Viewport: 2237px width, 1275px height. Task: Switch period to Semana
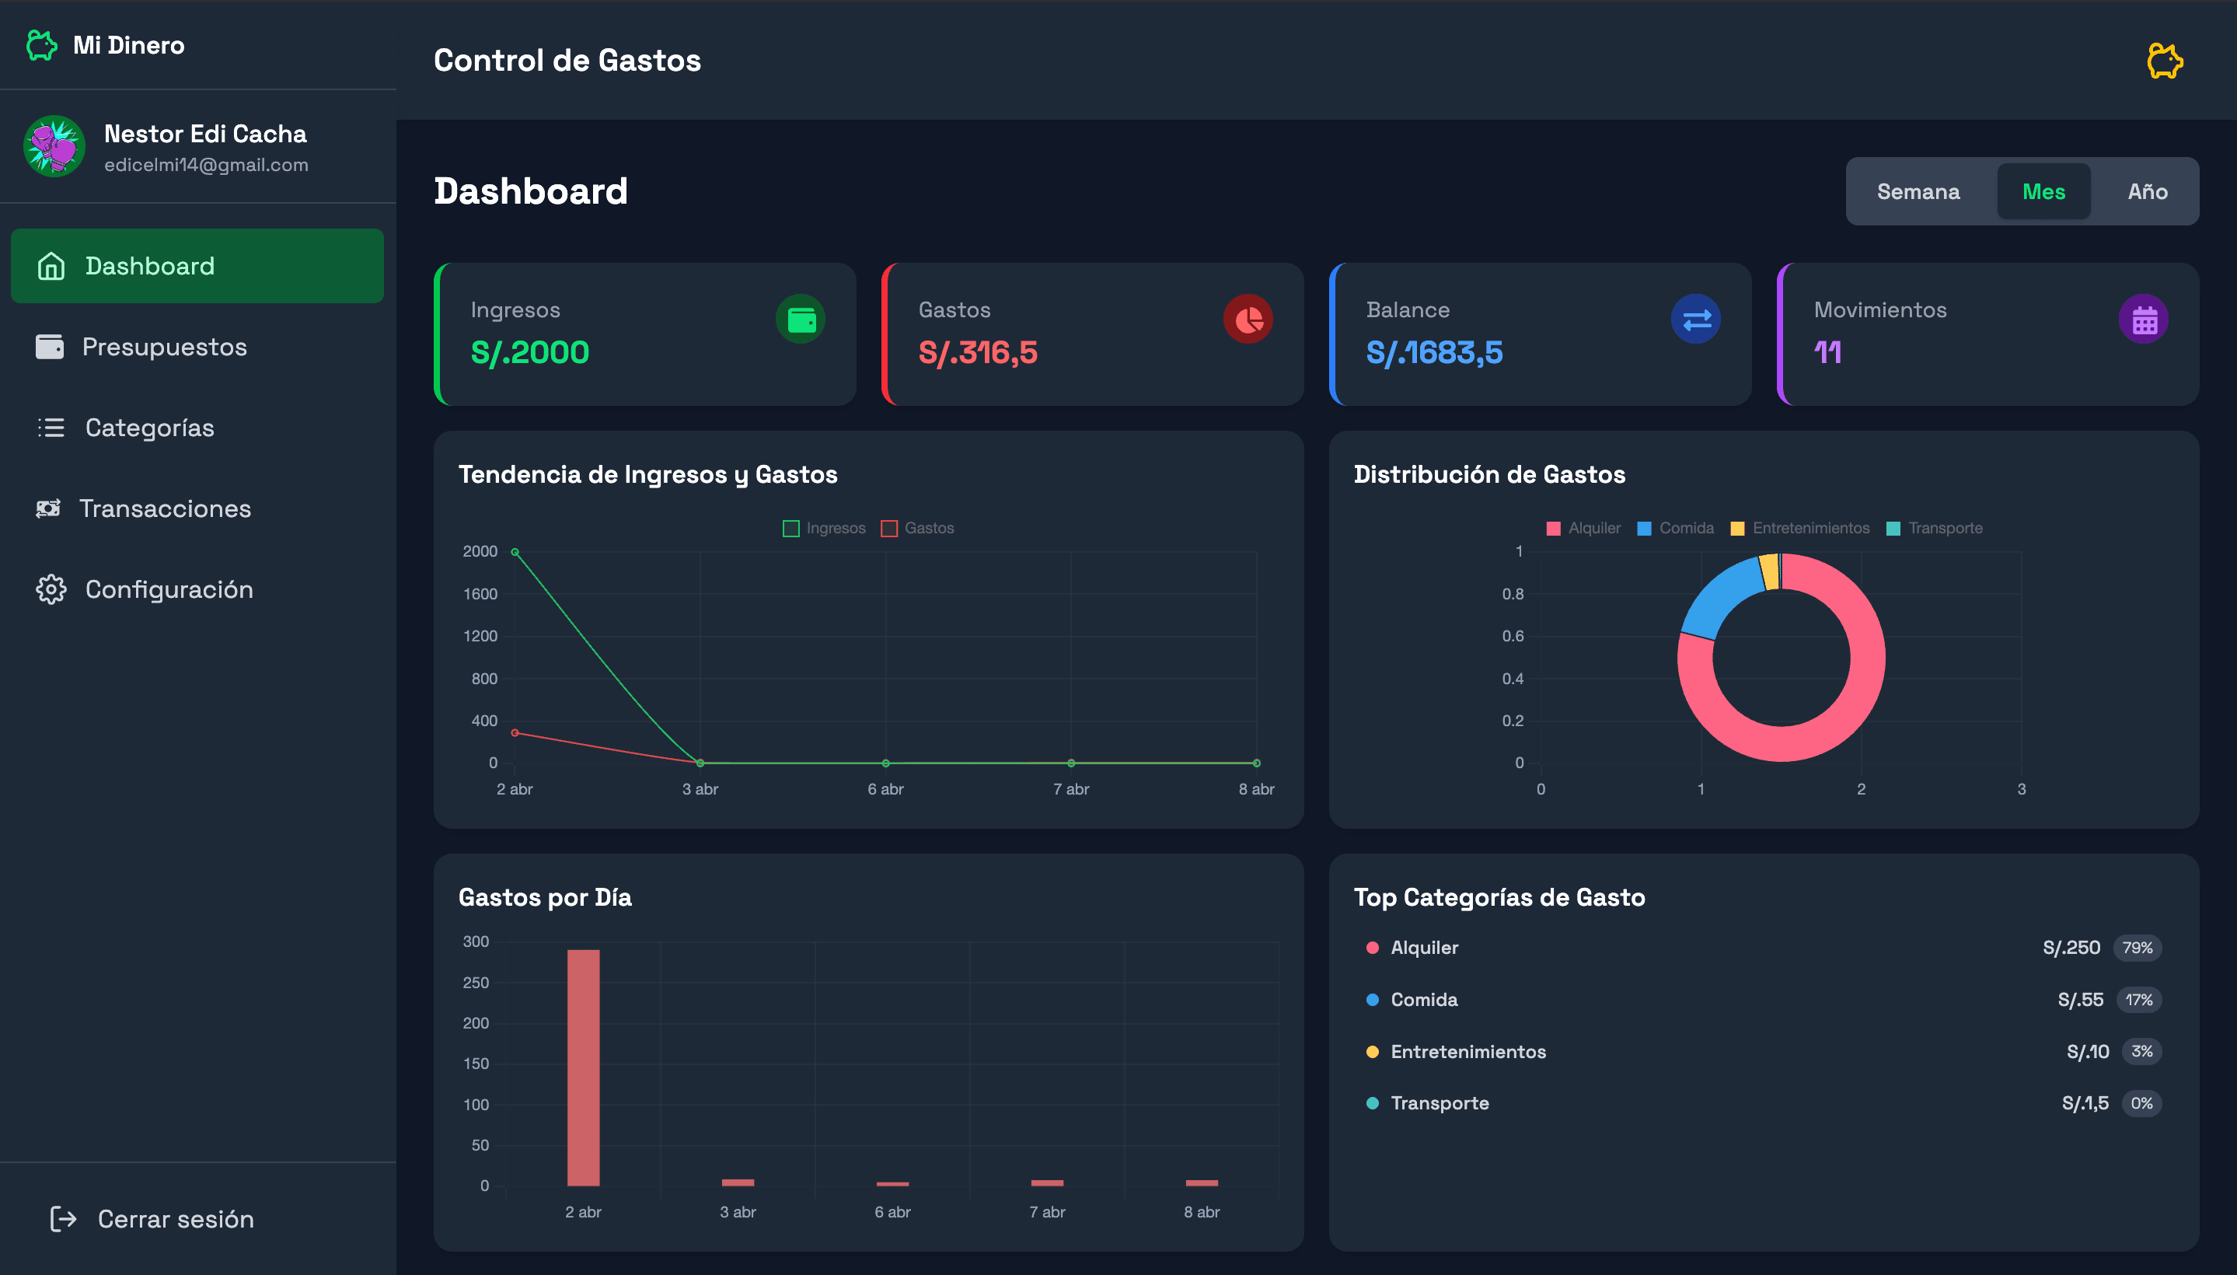point(1918,192)
